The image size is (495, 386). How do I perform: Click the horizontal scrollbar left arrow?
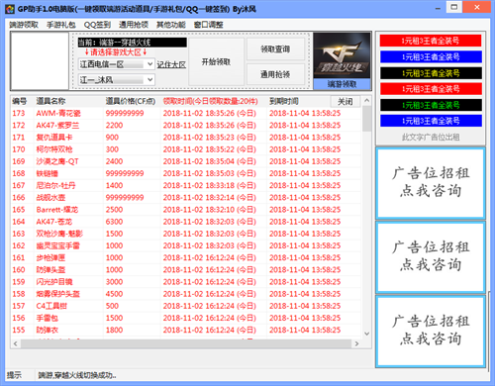(x=16, y=343)
